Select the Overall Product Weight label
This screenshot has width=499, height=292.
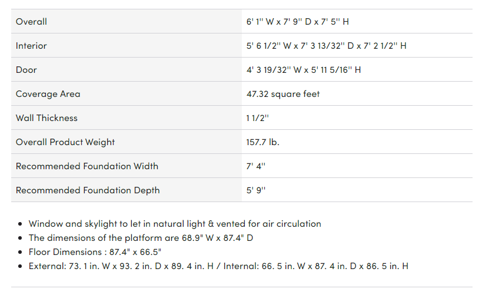tap(65, 142)
